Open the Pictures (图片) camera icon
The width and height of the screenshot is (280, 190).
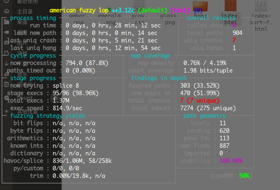tap(7, 43)
